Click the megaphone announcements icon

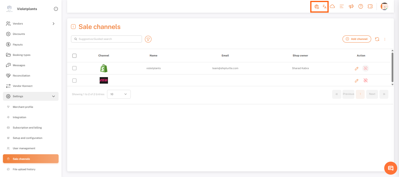coord(351,7)
